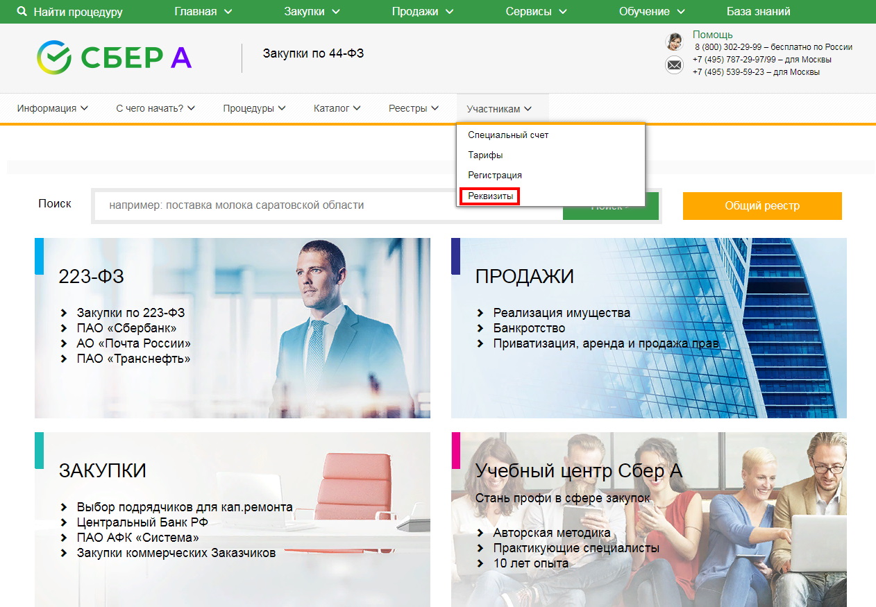Click the envelope mail icon

[x=674, y=65]
